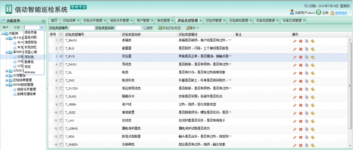Viewport: 353px width, 150px height.
Task: Toggle the select-all checkbox in table header
Action: tap(61, 35)
